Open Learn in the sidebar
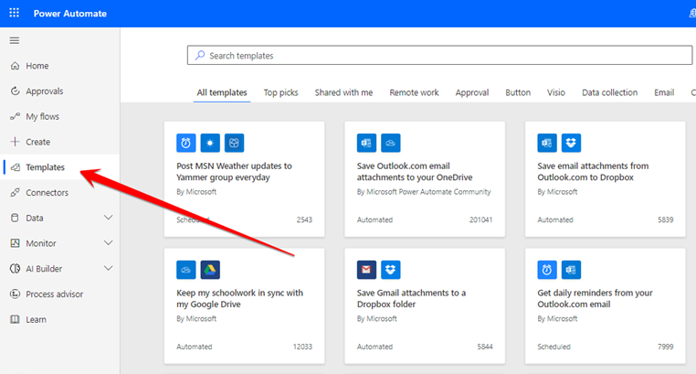 coord(60,319)
